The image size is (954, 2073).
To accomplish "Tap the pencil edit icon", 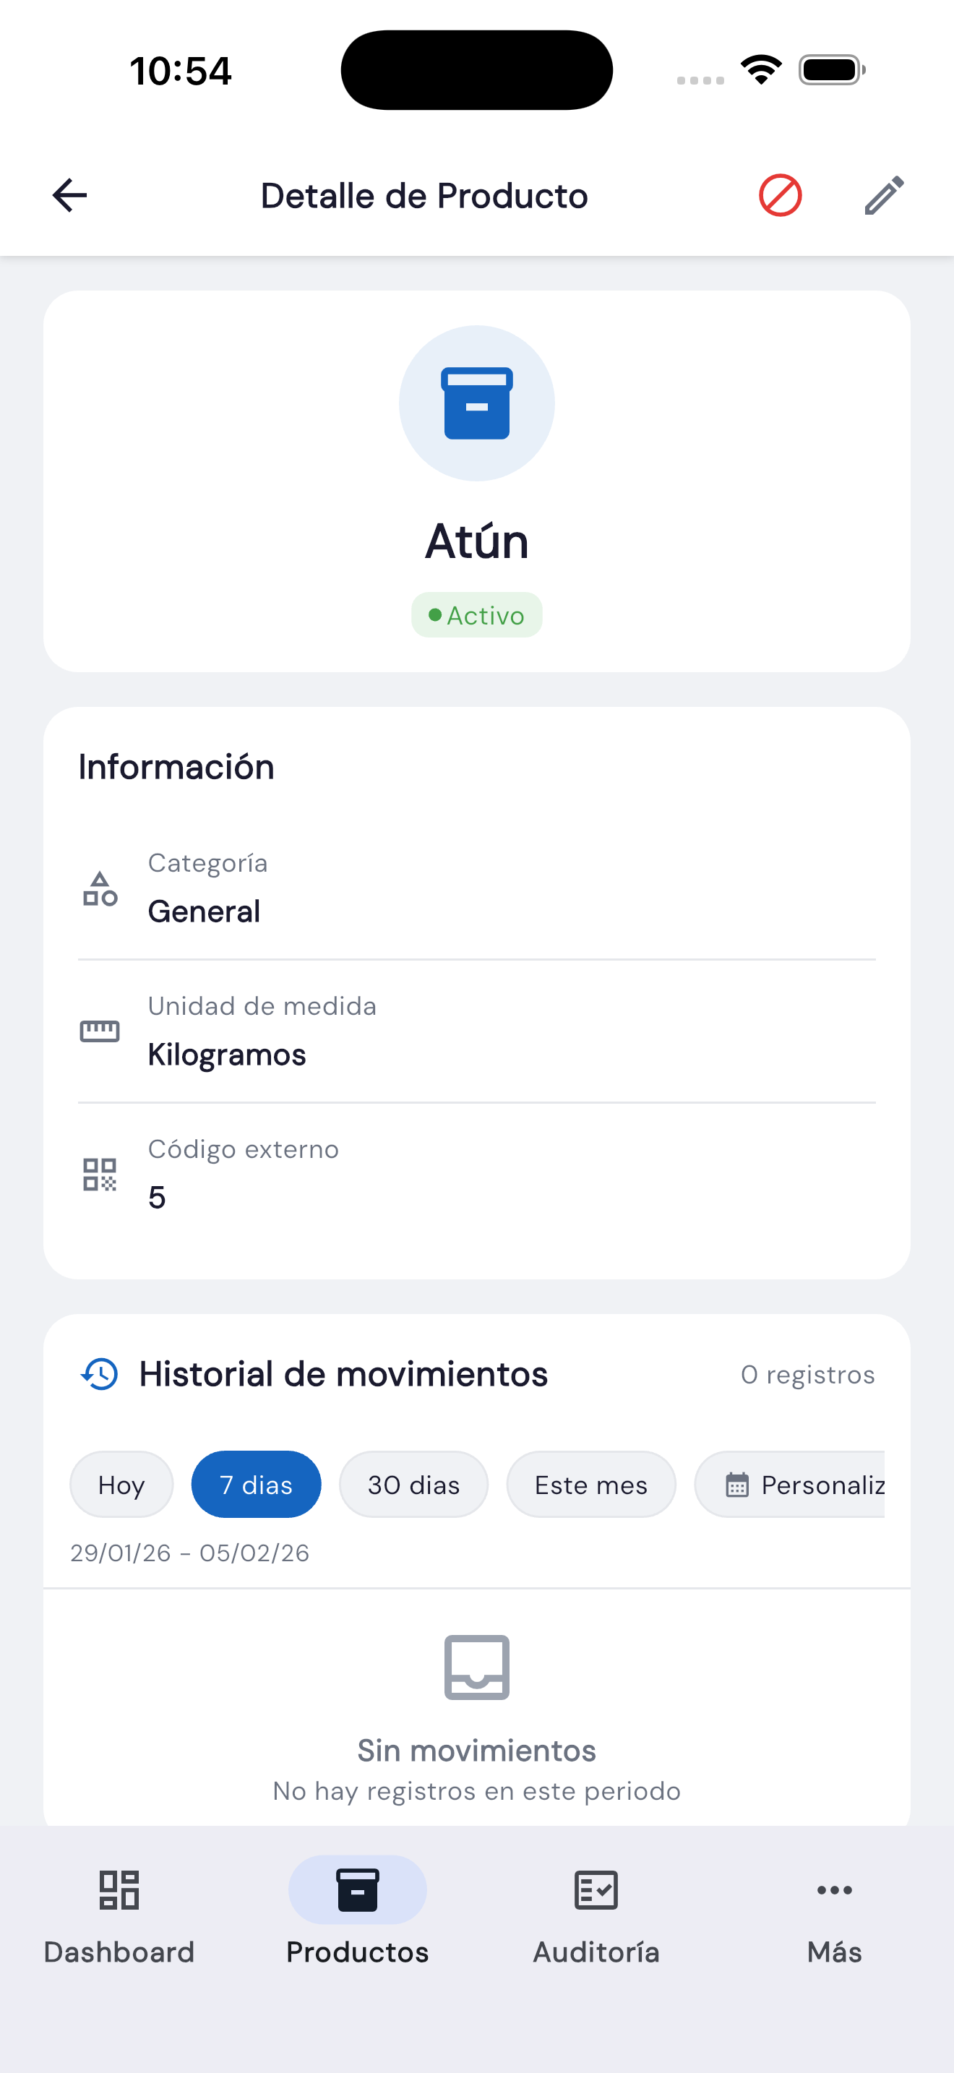I will [884, 196].
